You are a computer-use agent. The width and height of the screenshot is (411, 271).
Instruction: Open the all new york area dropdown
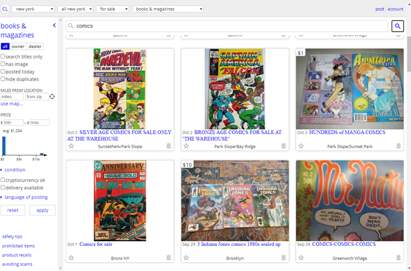(75, 9)
